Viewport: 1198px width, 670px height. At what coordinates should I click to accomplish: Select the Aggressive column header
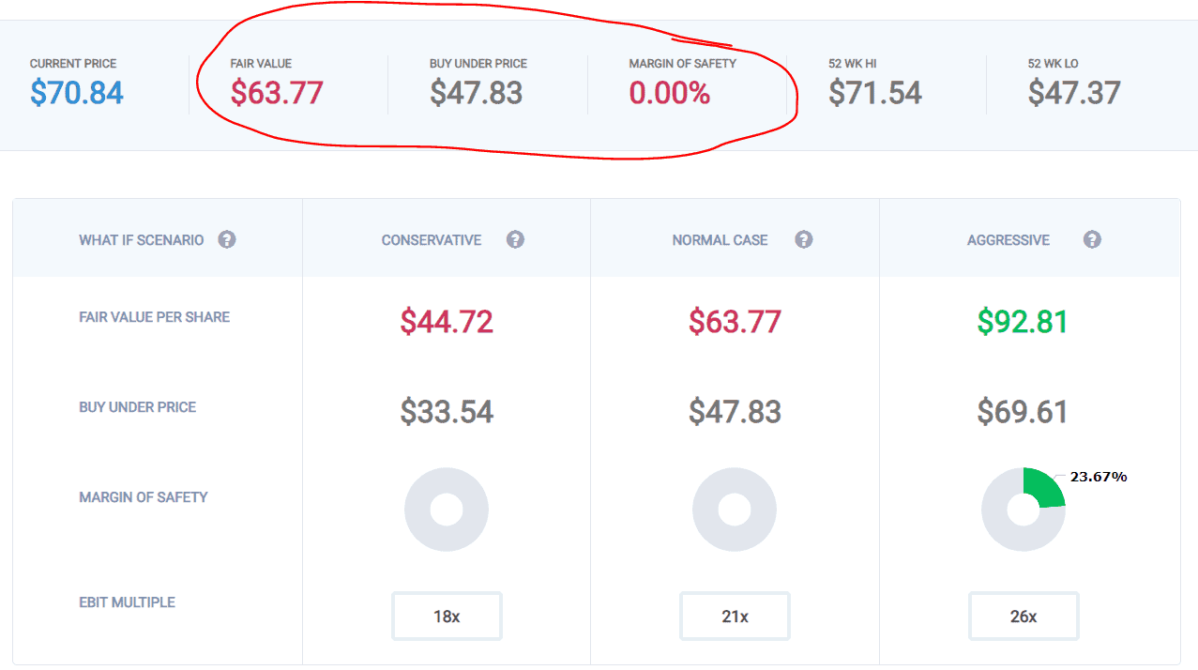[1008, 240]
